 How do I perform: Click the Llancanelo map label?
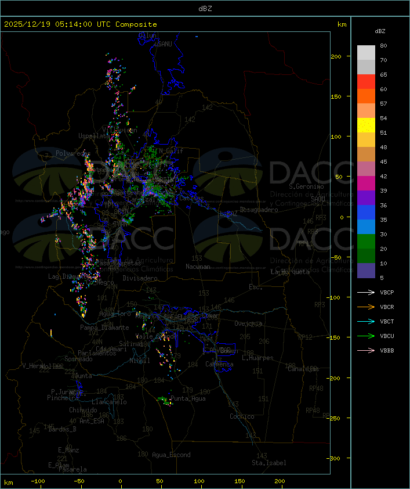[x=109, y=402]
